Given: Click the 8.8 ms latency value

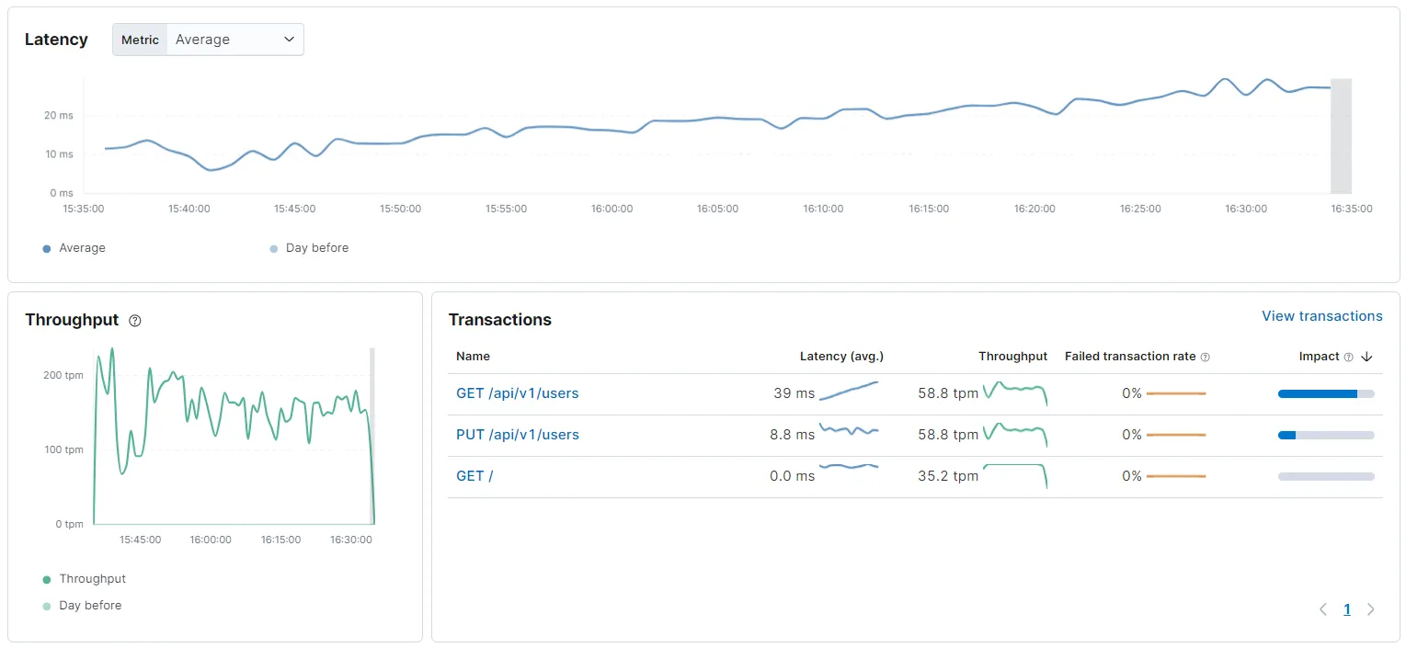Looking at the screenshot, I should (x=792, y=435).
